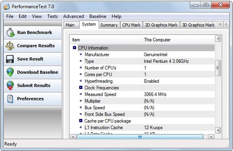Open the 3D Graphics Mark tab
This screenshot has width=233, height=151.
click(x=198, y=25)
